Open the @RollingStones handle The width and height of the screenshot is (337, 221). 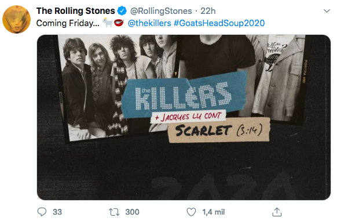[161, 11]
